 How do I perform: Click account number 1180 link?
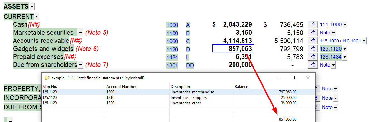pos(172,33)
